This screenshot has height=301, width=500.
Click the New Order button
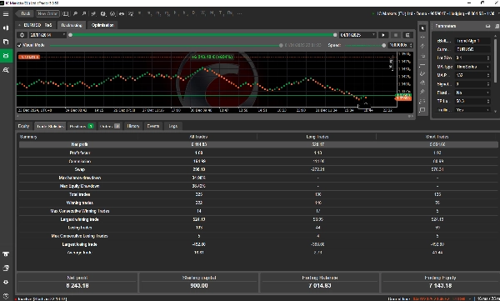[x=47, y=13]
